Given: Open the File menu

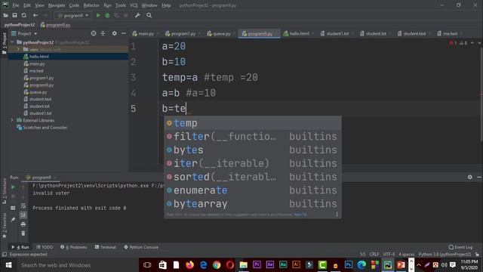Looking at the screenshot, I should click(x=16, y=5).
